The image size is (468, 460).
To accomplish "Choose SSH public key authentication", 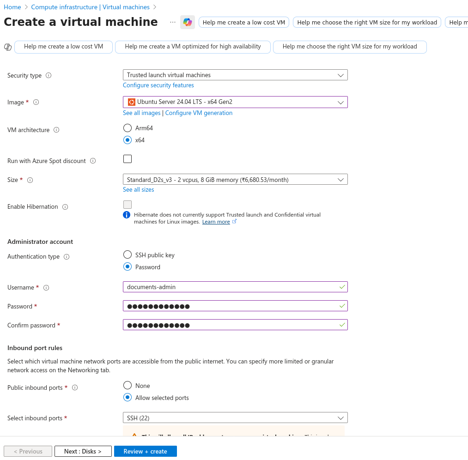I will 128,254.
